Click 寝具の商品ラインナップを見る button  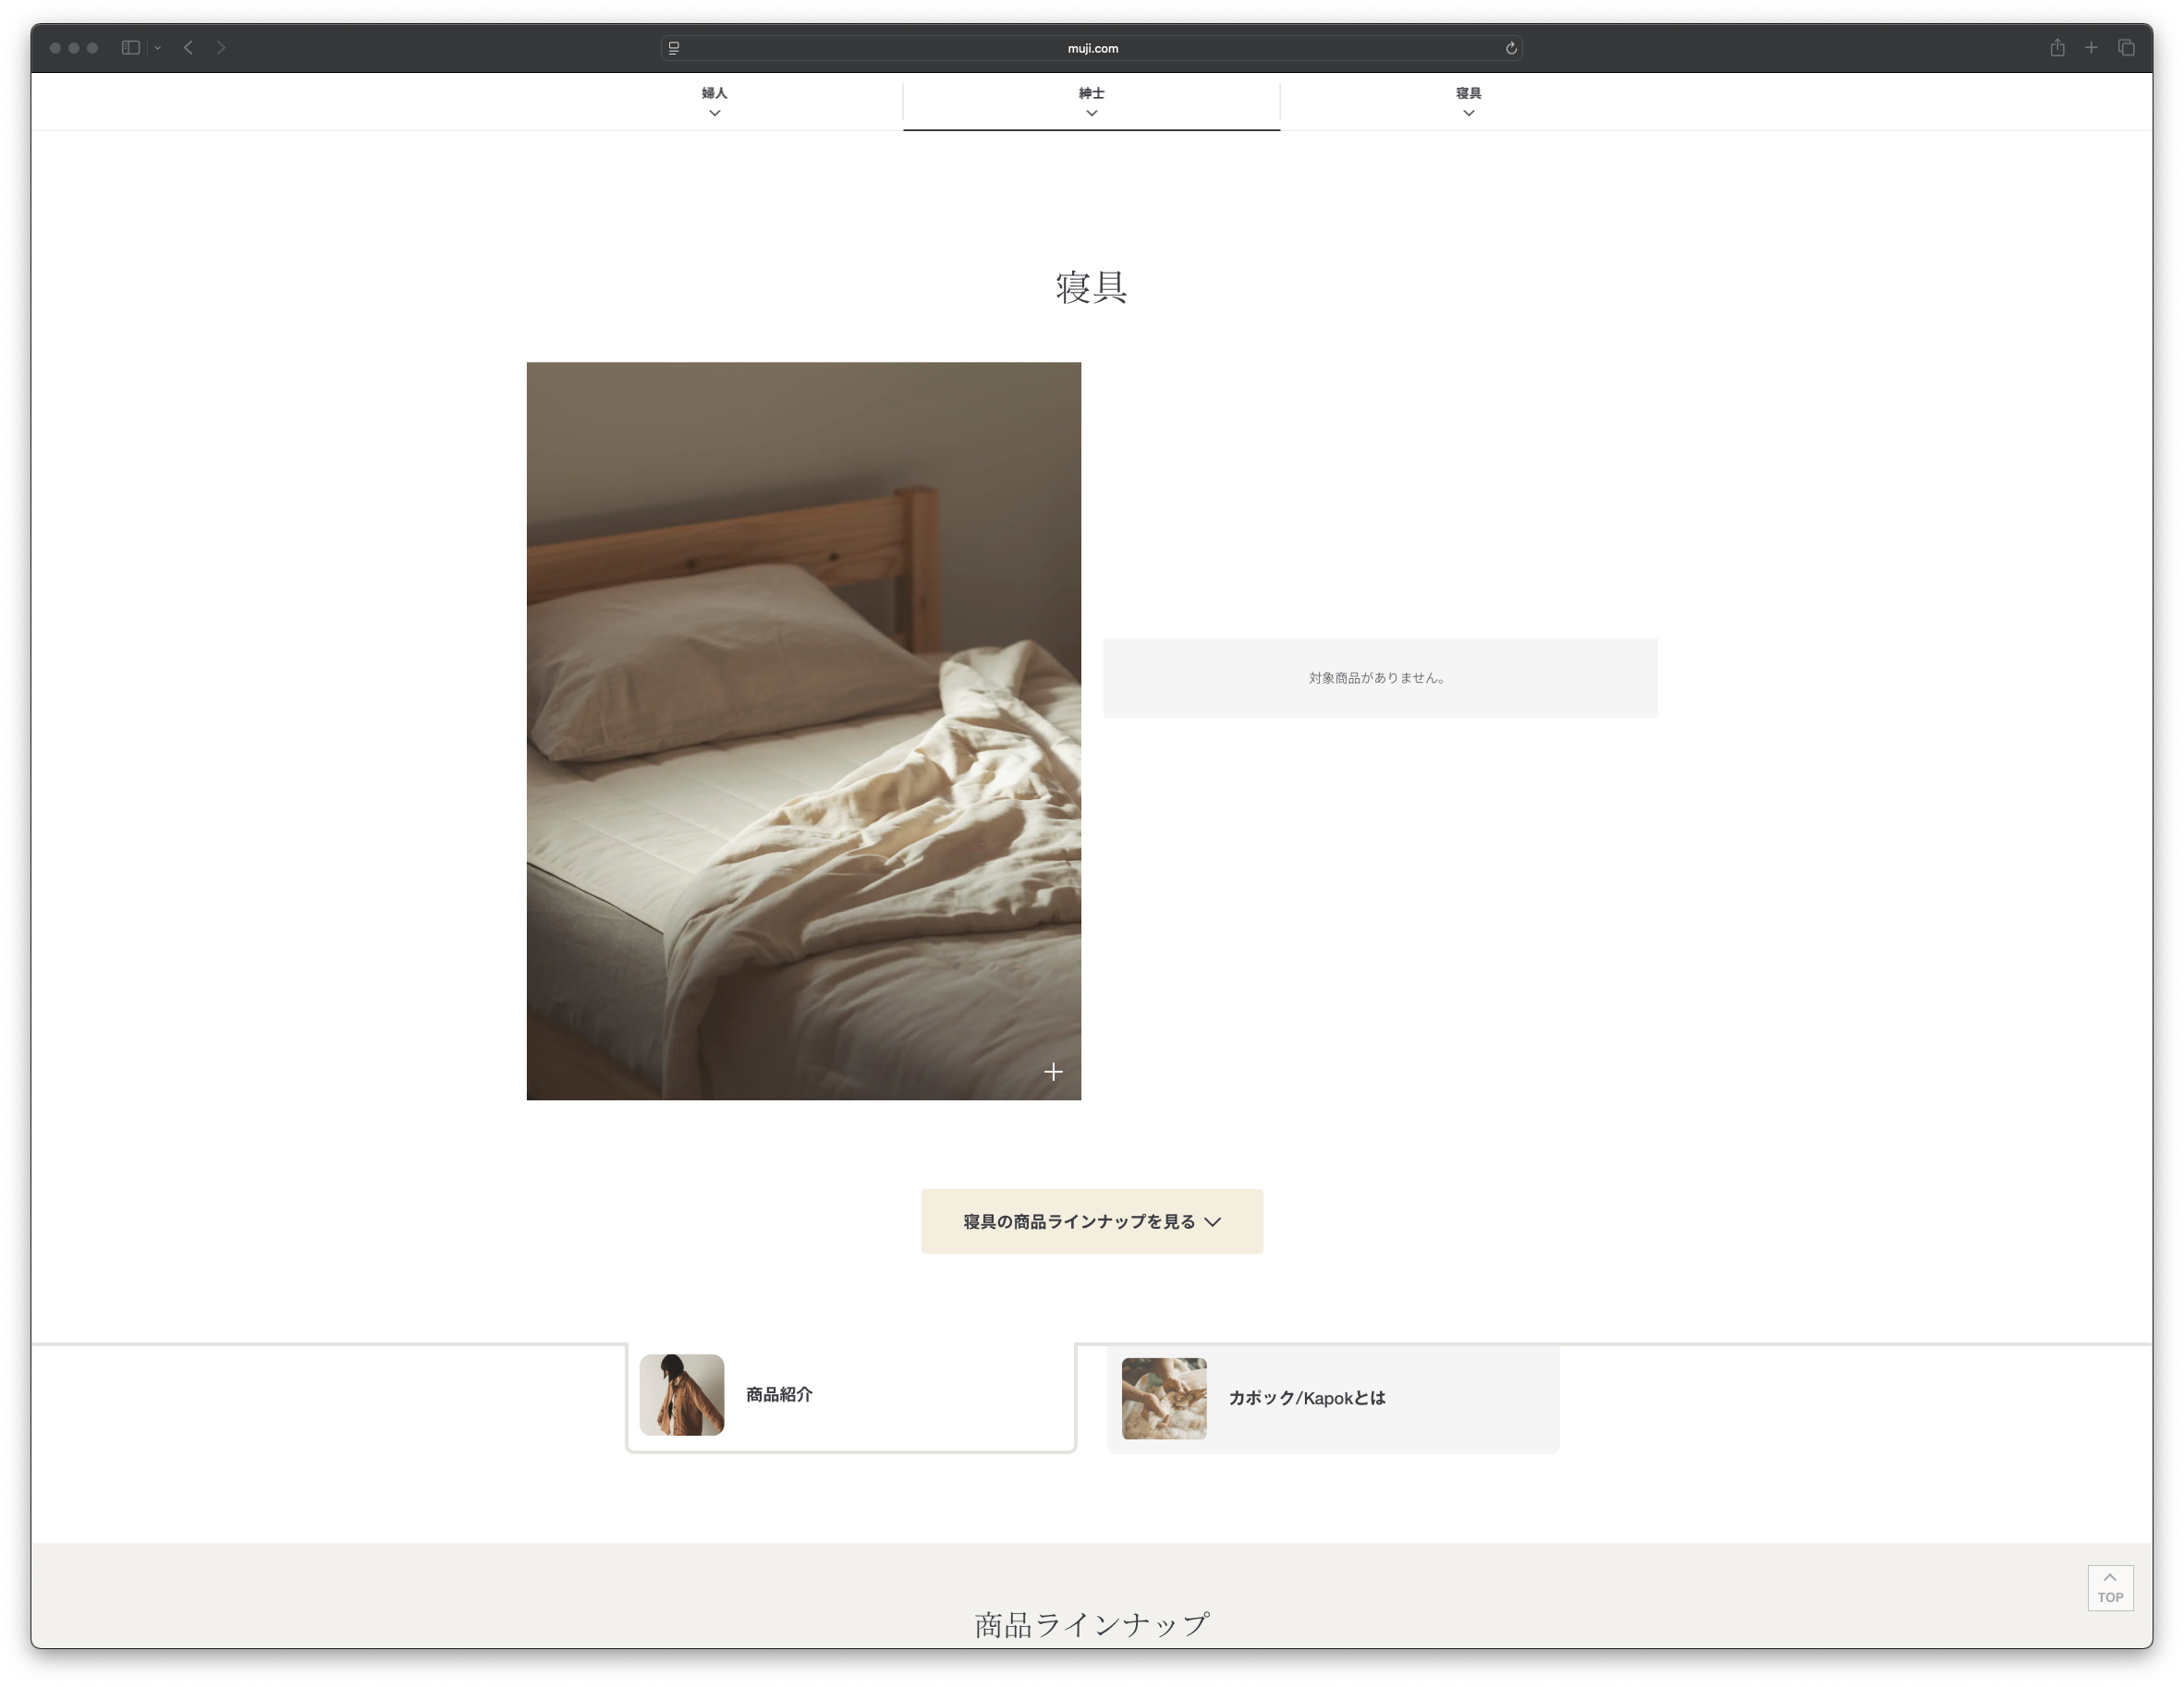[1091, 1221]
